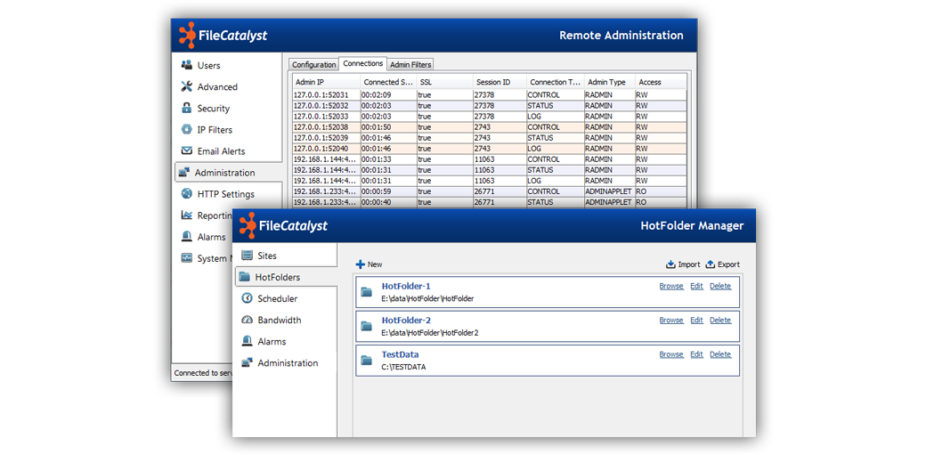Click the IP Filters sidebar icon

(x=187, y=129)
